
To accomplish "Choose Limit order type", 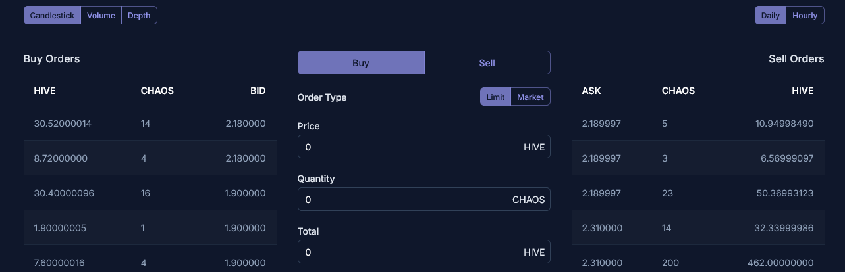I will pyautogui.click(x=495, y=97).
